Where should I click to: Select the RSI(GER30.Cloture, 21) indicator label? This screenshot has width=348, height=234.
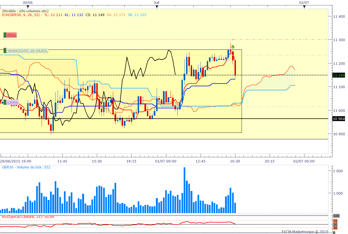pyautogui.click(x=28, y=217)
